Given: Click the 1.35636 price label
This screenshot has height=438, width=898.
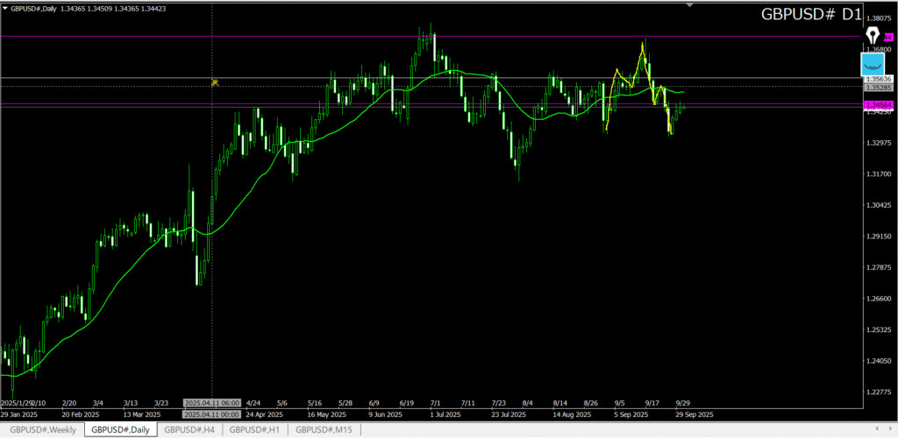Looking at the screenshot, I should 878,79.
